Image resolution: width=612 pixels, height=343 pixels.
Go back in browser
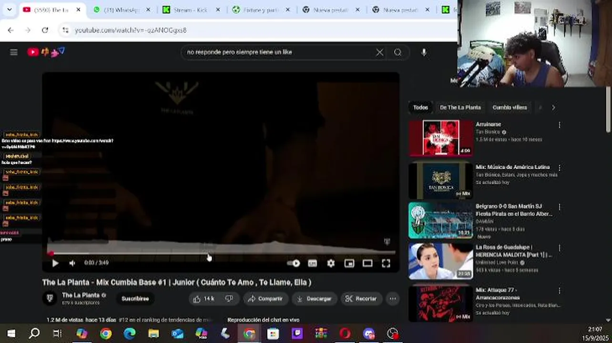point(10,30)
